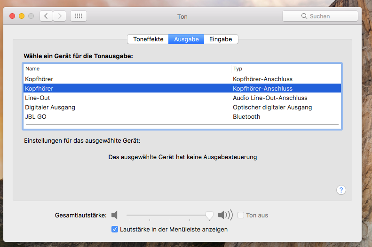Click the magnifying glass search icon
Screen dimensions: 372x247
(x=304, y=16)
